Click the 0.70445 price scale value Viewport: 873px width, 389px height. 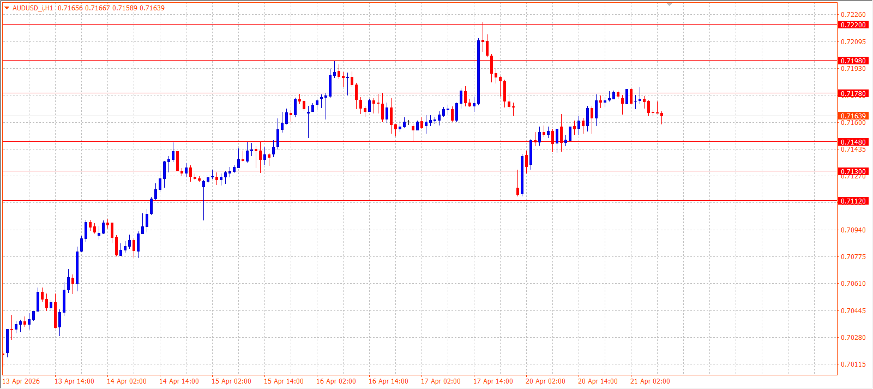click(853, 311)
